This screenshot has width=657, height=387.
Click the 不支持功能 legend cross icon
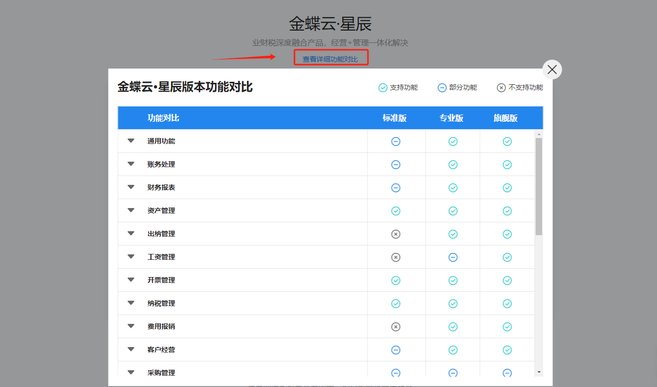[x=501, y=88]
